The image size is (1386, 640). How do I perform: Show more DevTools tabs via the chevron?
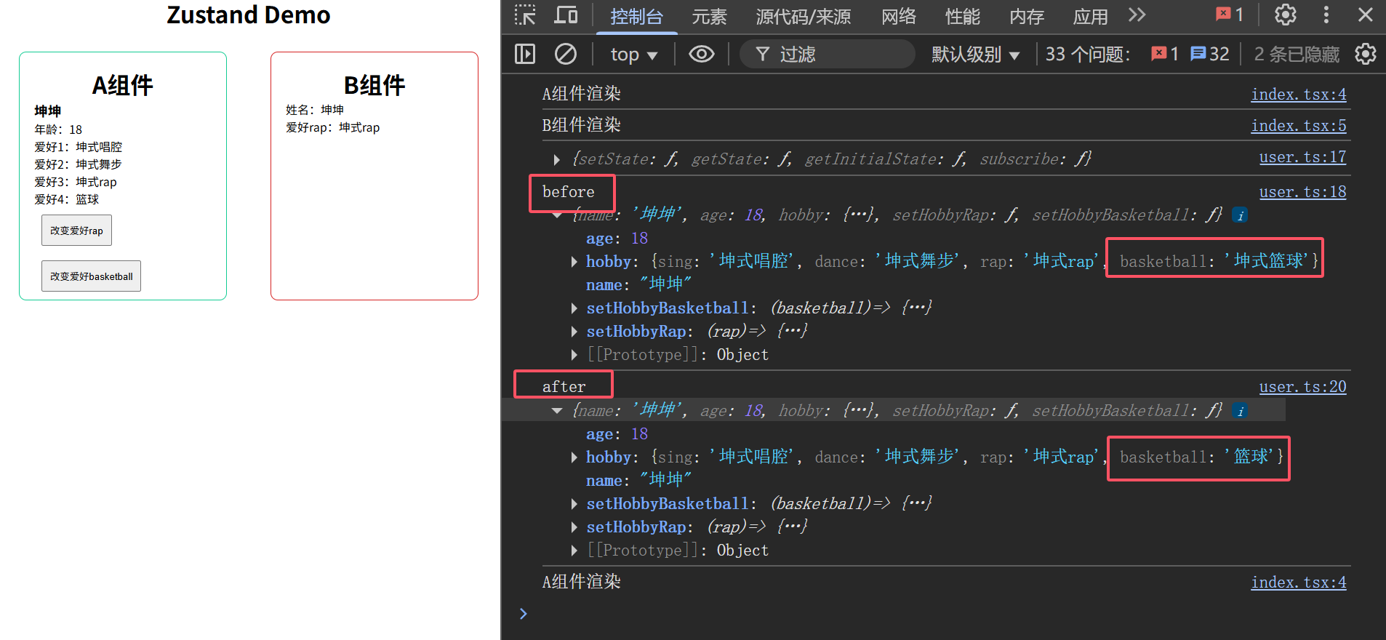click(x=1137, y=15)
